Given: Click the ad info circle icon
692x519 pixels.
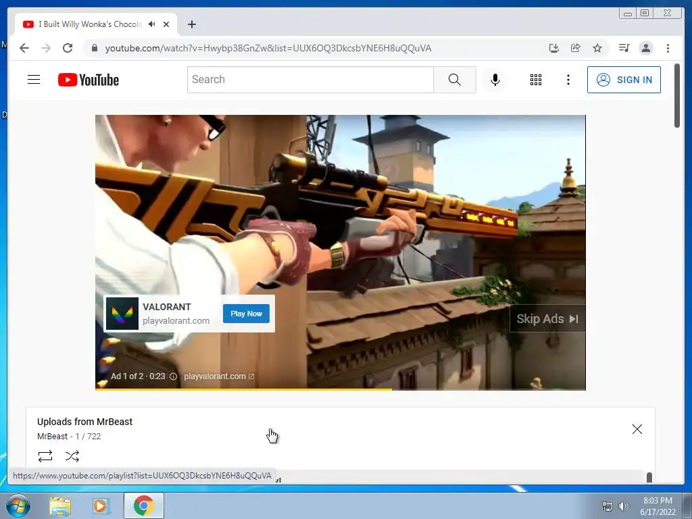Looking at the screenshot, I should click(174, 376).
